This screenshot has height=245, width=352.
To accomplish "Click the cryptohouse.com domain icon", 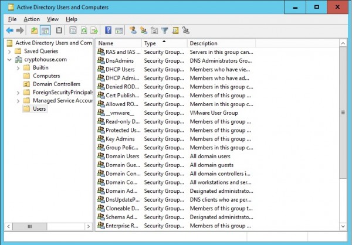I will [x=18, y=59].
